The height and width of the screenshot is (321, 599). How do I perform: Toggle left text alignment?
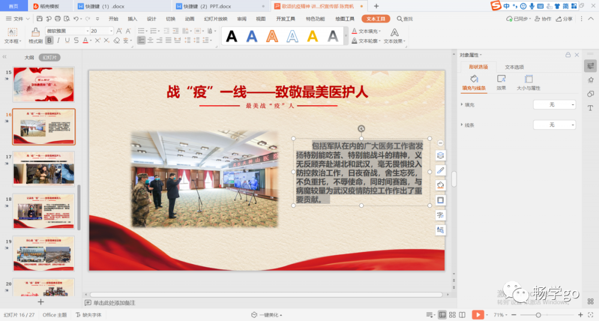tap(141, 40)
